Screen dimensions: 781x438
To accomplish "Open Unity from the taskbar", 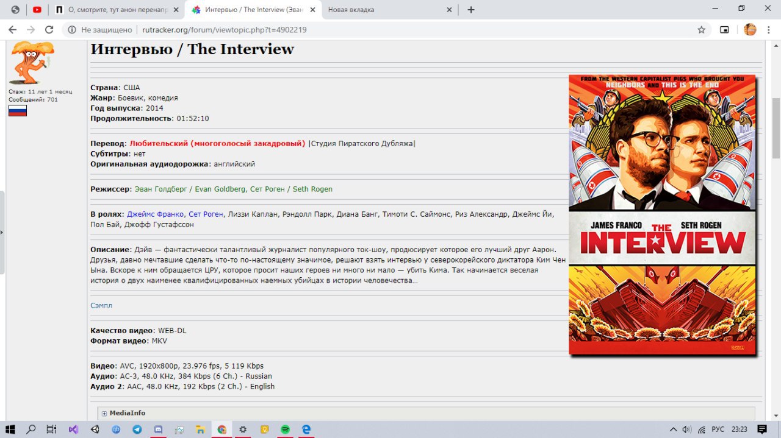I will [x=95, y=429].
